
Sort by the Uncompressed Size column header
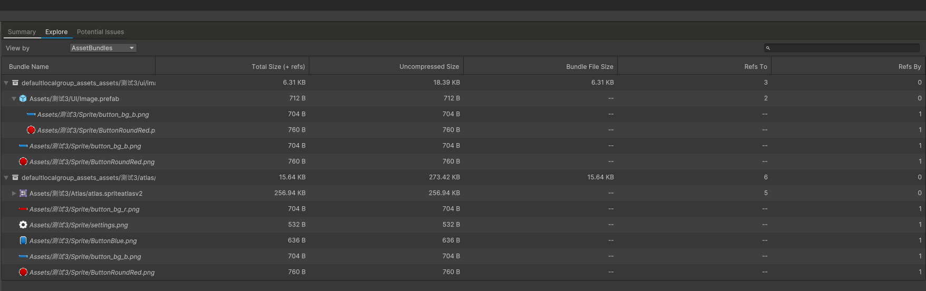point(429,67)
